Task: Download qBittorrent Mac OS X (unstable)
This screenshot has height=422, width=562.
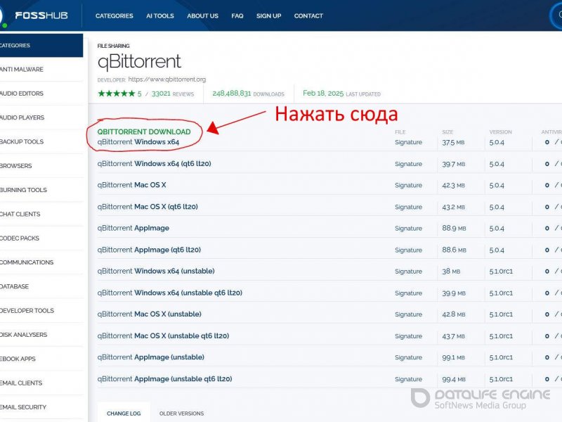Action: pos(150,314)
